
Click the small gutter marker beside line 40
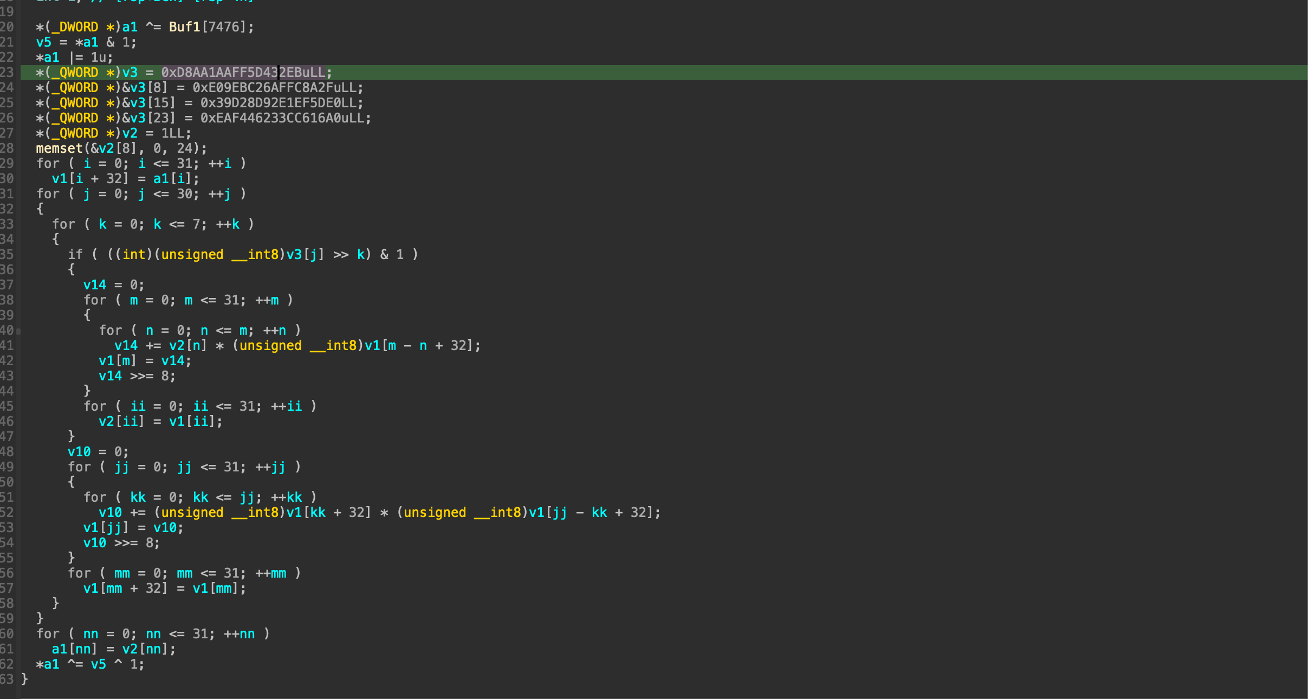click(x=18, y=331)
